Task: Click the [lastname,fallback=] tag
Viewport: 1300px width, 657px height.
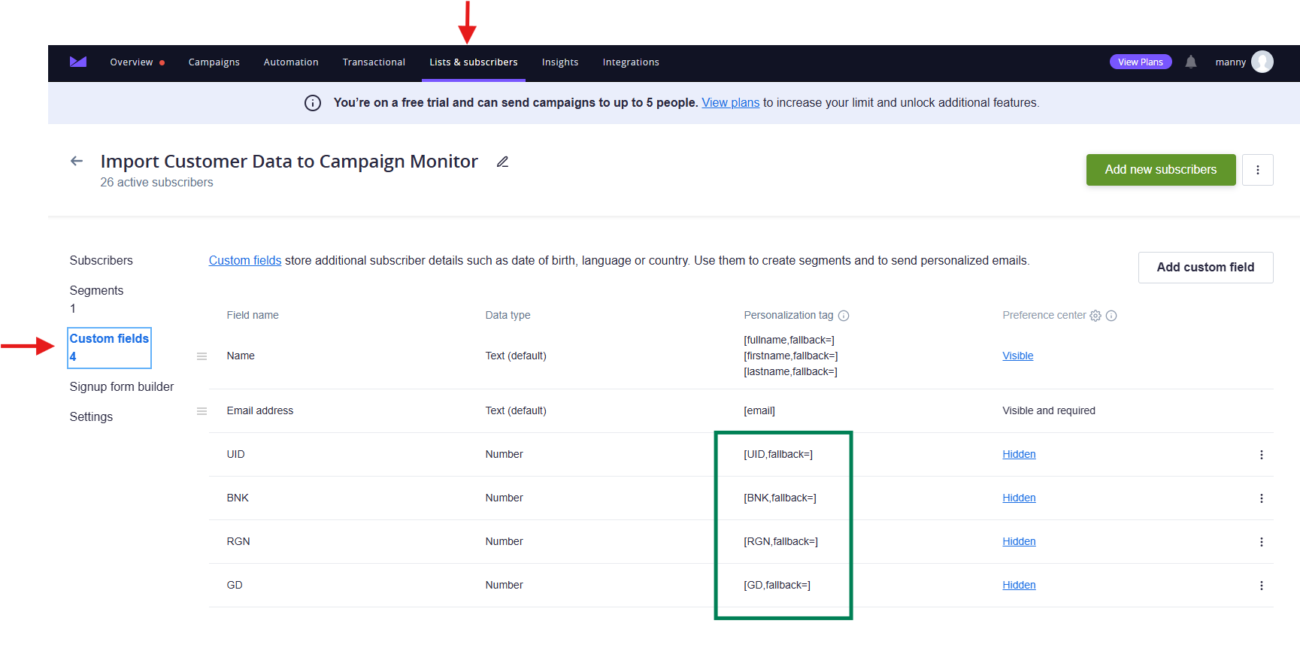Action: click(x=791, y=372)
